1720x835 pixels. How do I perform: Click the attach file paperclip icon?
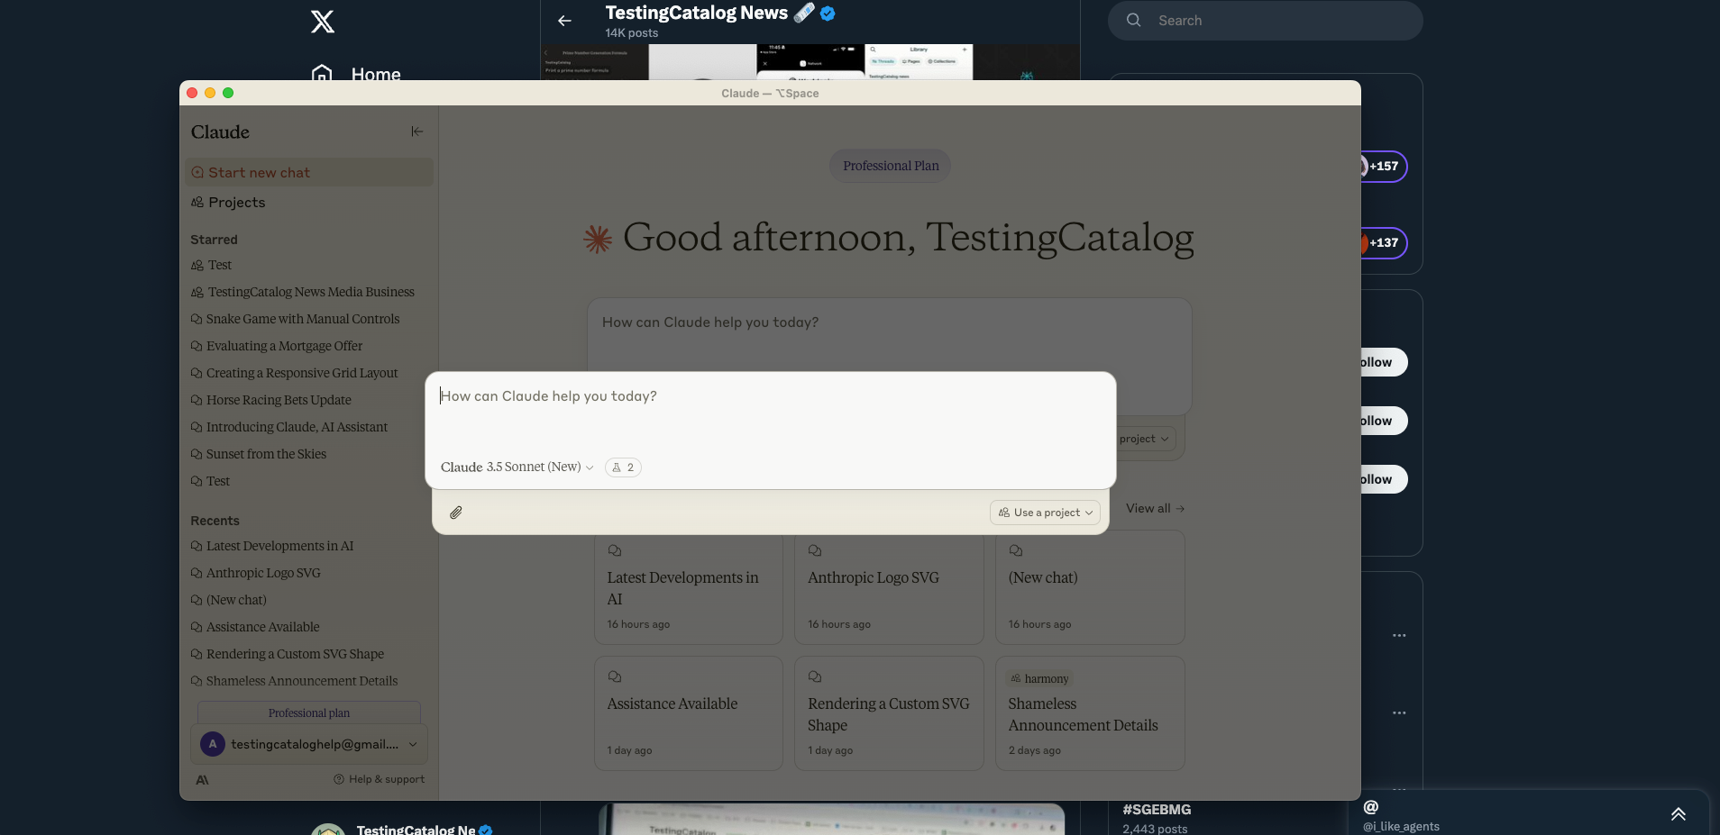pos(456,513)
